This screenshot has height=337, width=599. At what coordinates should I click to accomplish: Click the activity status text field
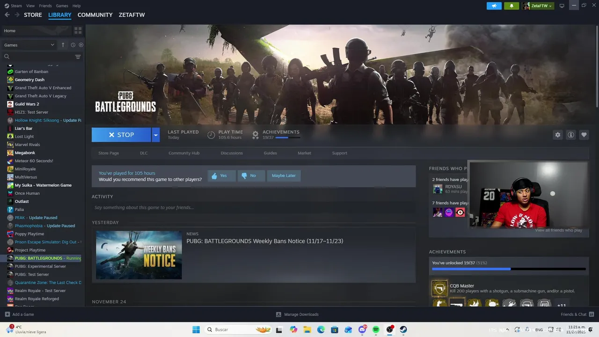coord(254,207)
